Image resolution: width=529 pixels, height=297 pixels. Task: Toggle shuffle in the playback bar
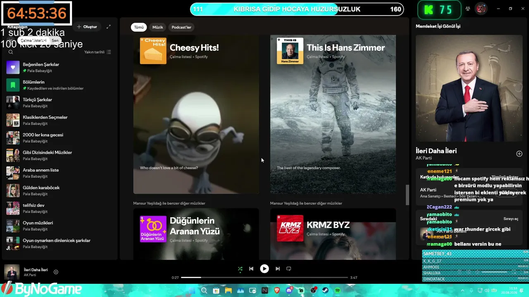tap(240, 269)
